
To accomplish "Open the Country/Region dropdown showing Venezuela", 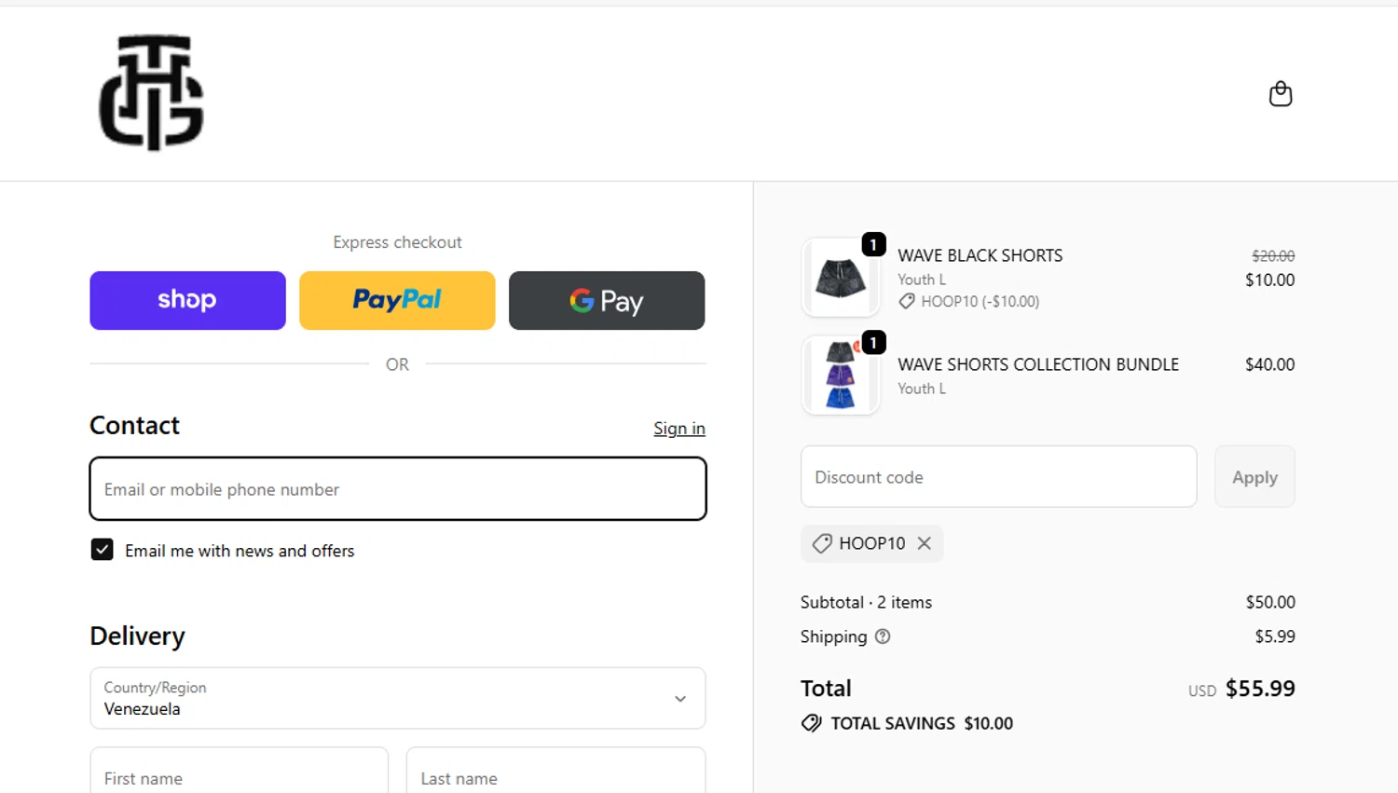I will pos(398,698).
